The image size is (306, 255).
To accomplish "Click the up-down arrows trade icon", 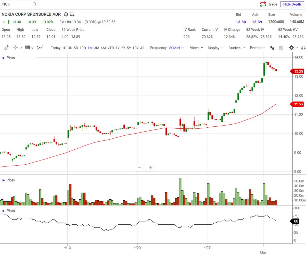I will pos(272,48).
